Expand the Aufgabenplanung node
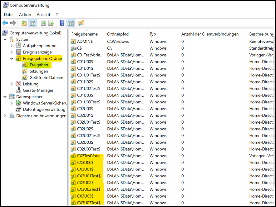The width and height of the screenshot is (276, 207). (12, 46)
